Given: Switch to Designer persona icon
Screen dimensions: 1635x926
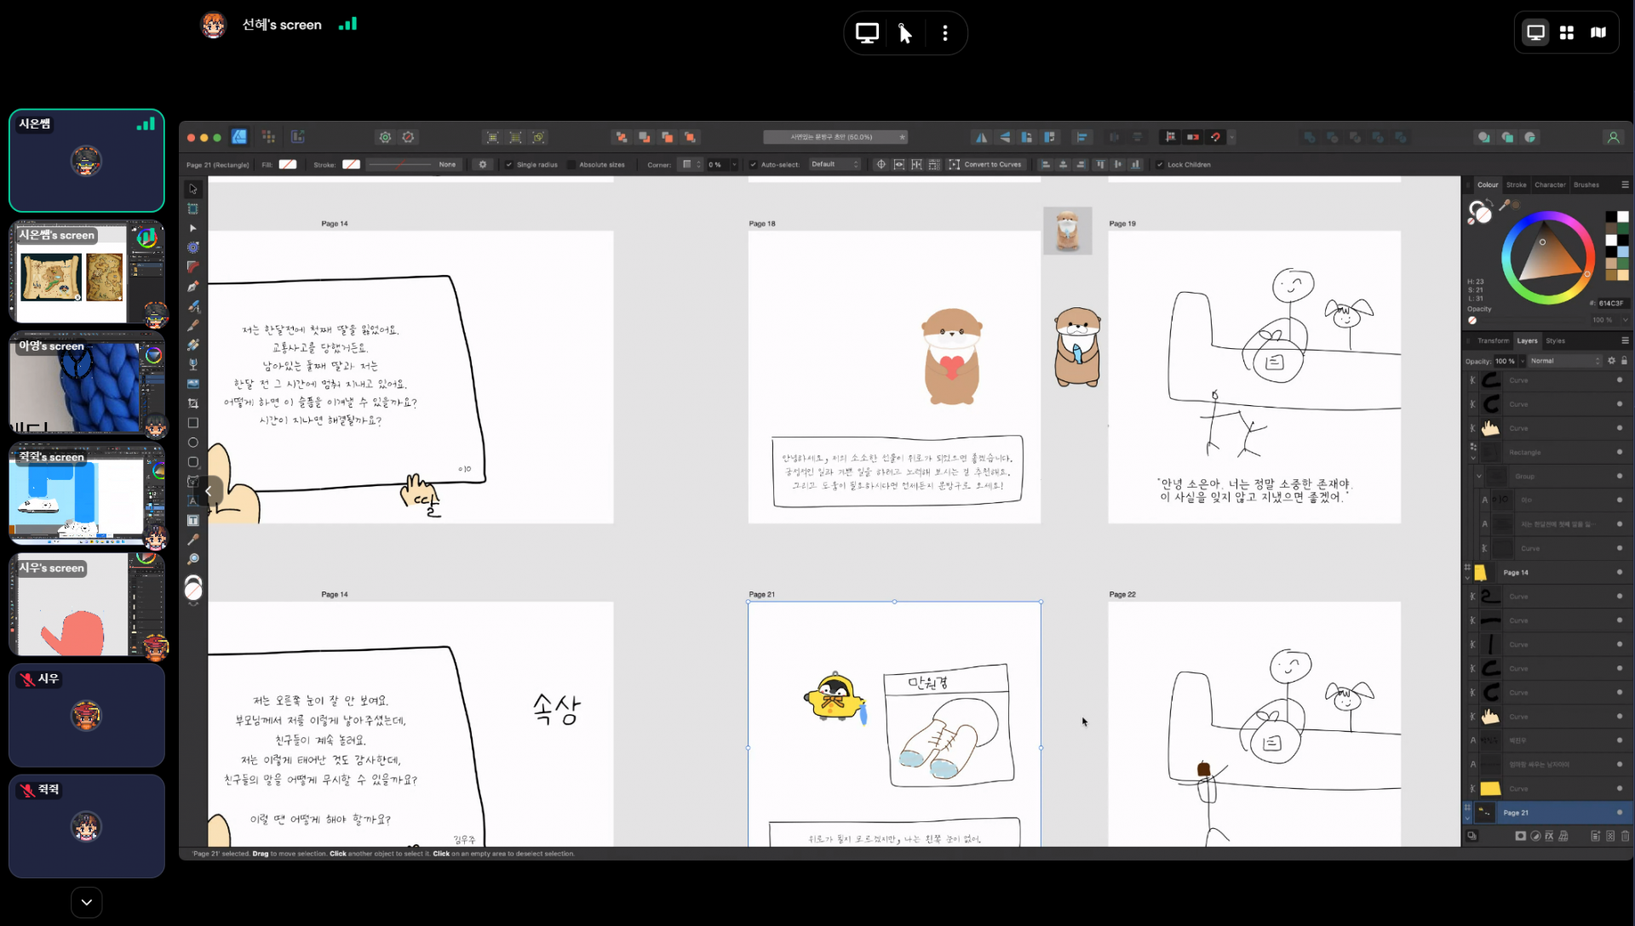Looking at the screenshot, I should (239, 137).
